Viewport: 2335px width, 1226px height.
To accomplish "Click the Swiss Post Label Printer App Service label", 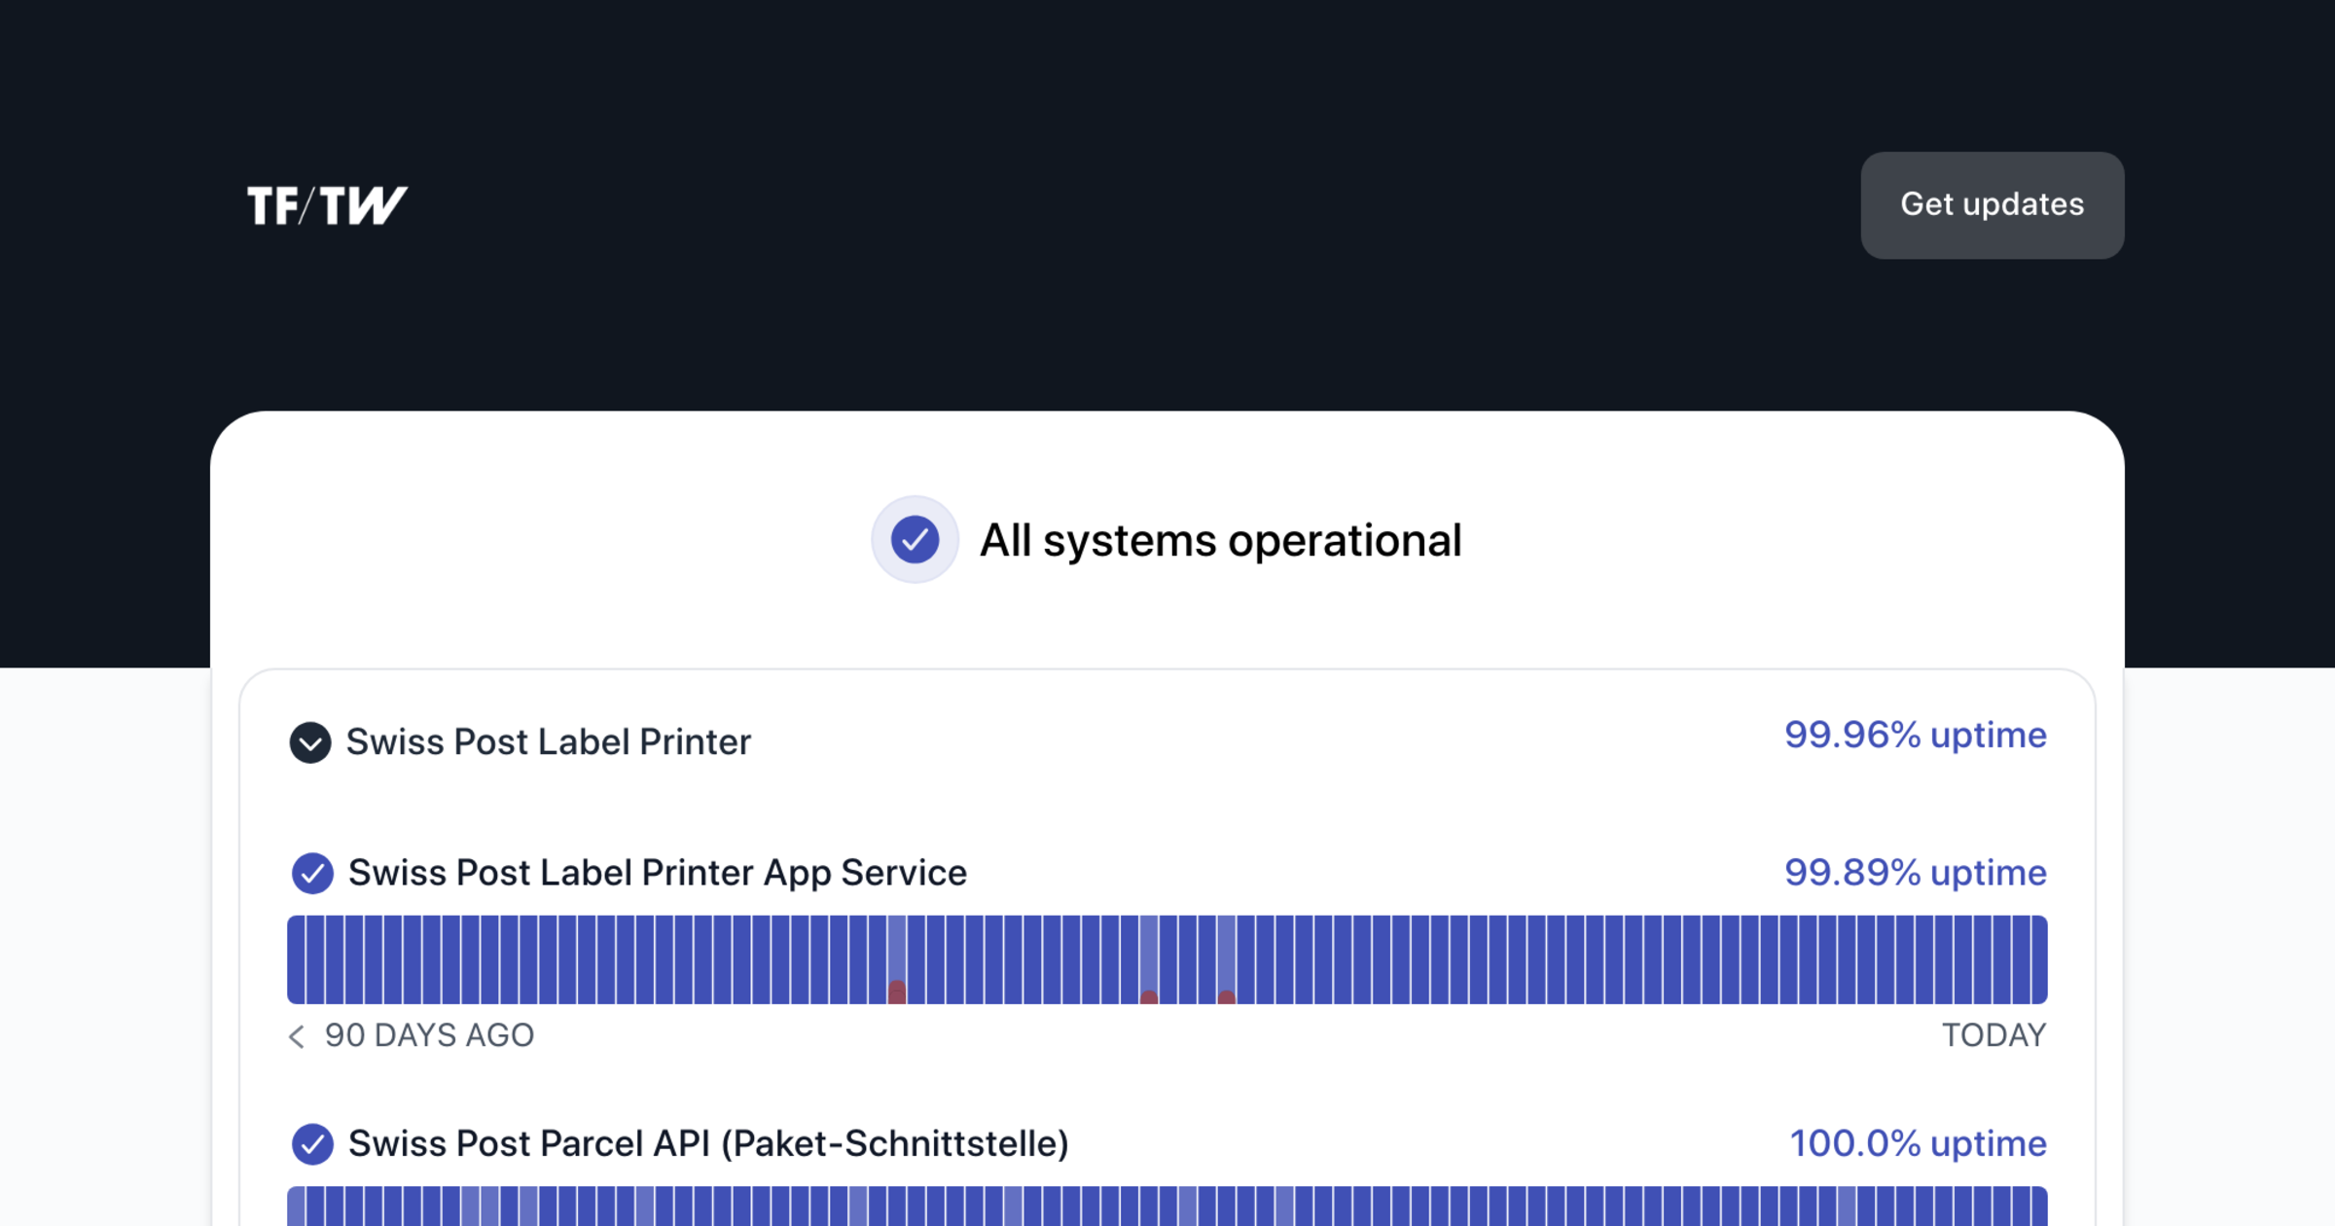I will point(658,873).
